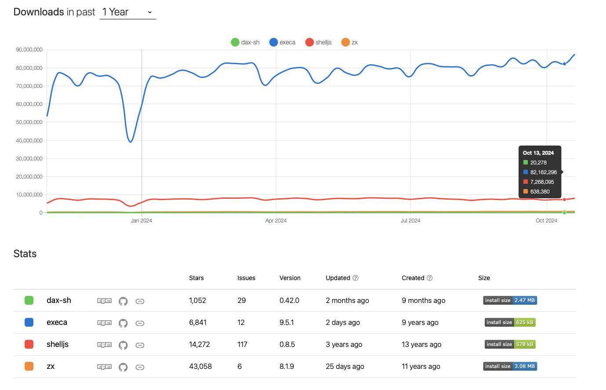Click shelljs stars value 14,272
The image size is (606, 390).
[200, 344]
